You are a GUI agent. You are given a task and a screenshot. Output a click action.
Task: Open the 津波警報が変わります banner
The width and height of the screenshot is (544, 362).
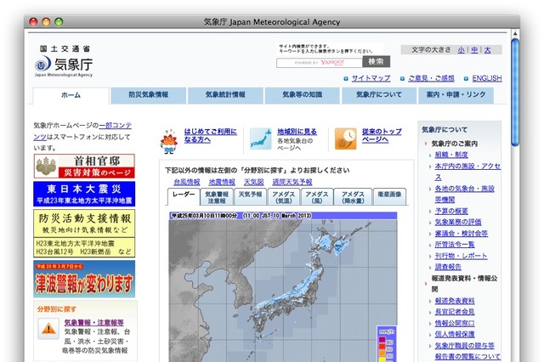(84, 279)
